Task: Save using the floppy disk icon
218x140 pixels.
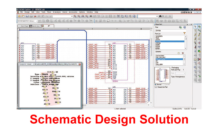Action: tap(27, 16)
